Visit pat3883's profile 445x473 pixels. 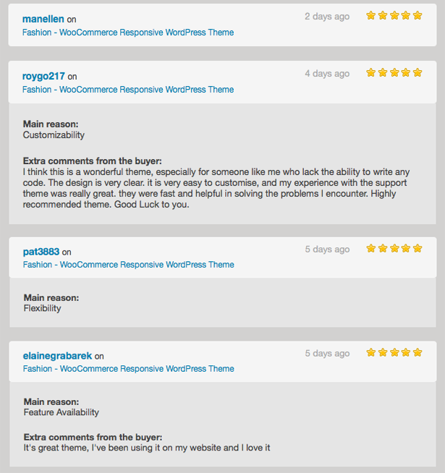pos(41,252)
